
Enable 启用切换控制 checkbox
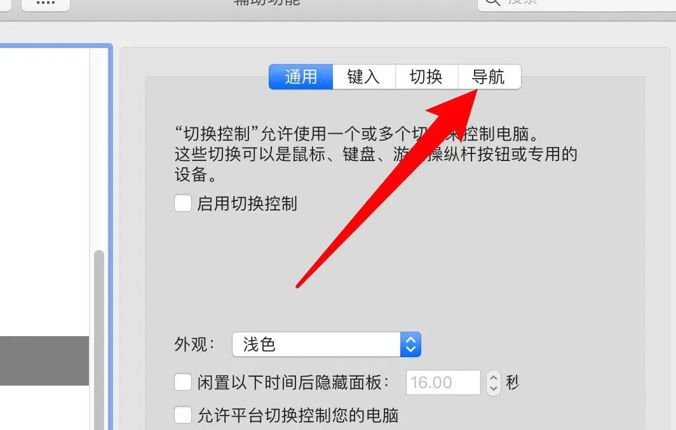point(183,203)
